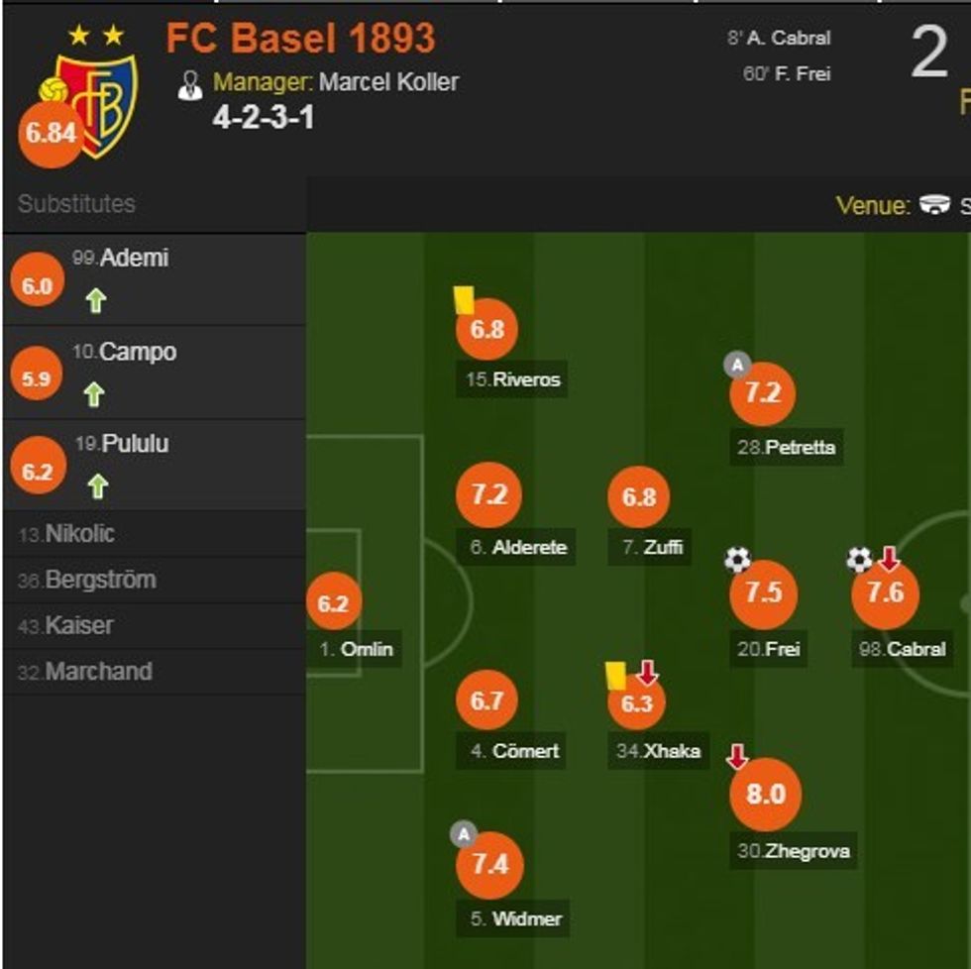Click Zhegrova's 8.0 rating bubble

click(x=765, y=795)
